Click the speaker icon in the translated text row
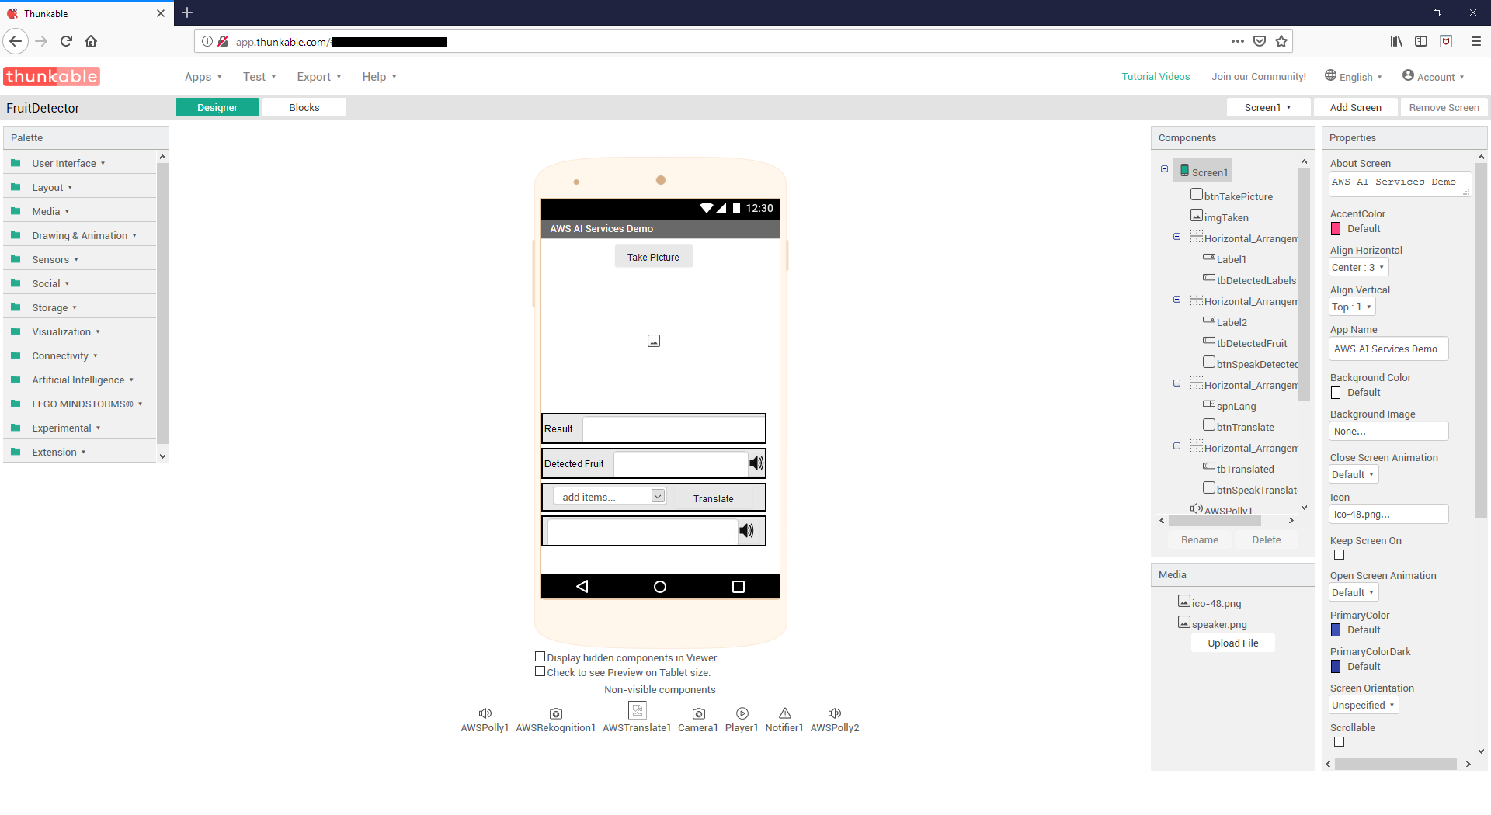1491x815 pixels. click(746, 530)
